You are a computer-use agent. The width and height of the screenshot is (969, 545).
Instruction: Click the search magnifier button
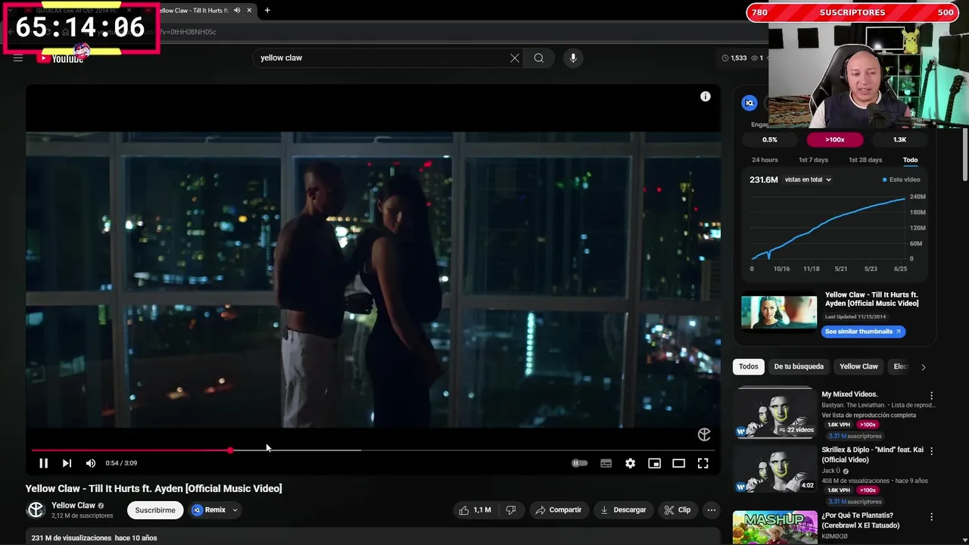coord(538,58)
